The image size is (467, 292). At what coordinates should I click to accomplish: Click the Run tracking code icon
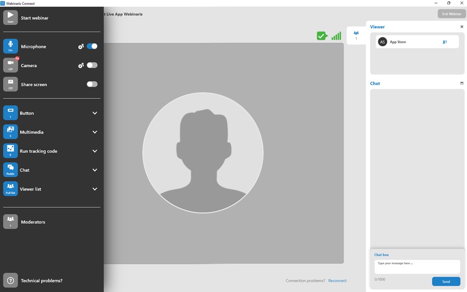point(10,151)
